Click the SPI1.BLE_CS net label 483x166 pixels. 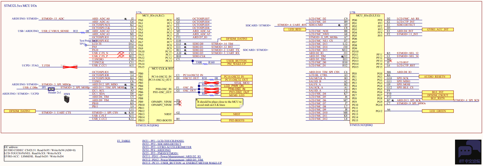[405, 87]
